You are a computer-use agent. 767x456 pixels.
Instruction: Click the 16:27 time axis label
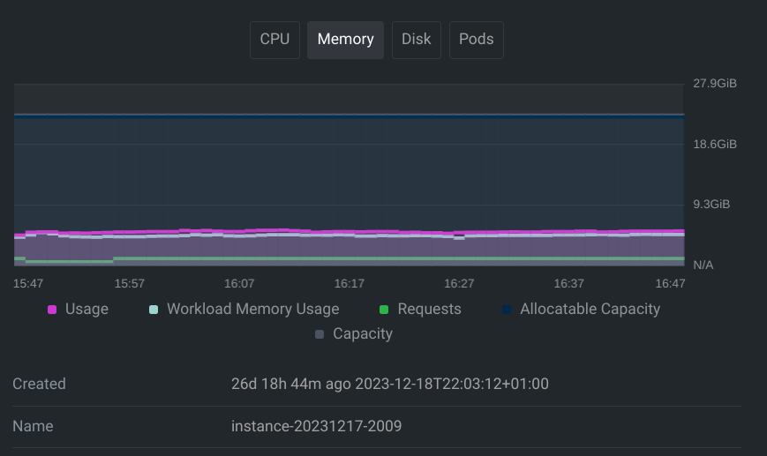[x=459, y=283]
